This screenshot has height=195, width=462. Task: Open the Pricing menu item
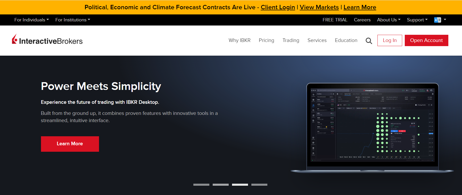[266, 40]
